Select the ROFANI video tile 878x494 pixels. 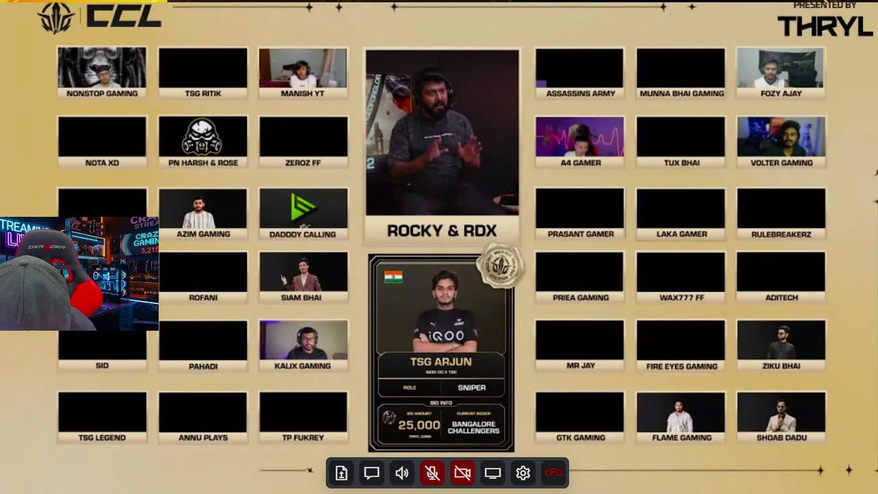pyautogui.click(x=203, y=277)
